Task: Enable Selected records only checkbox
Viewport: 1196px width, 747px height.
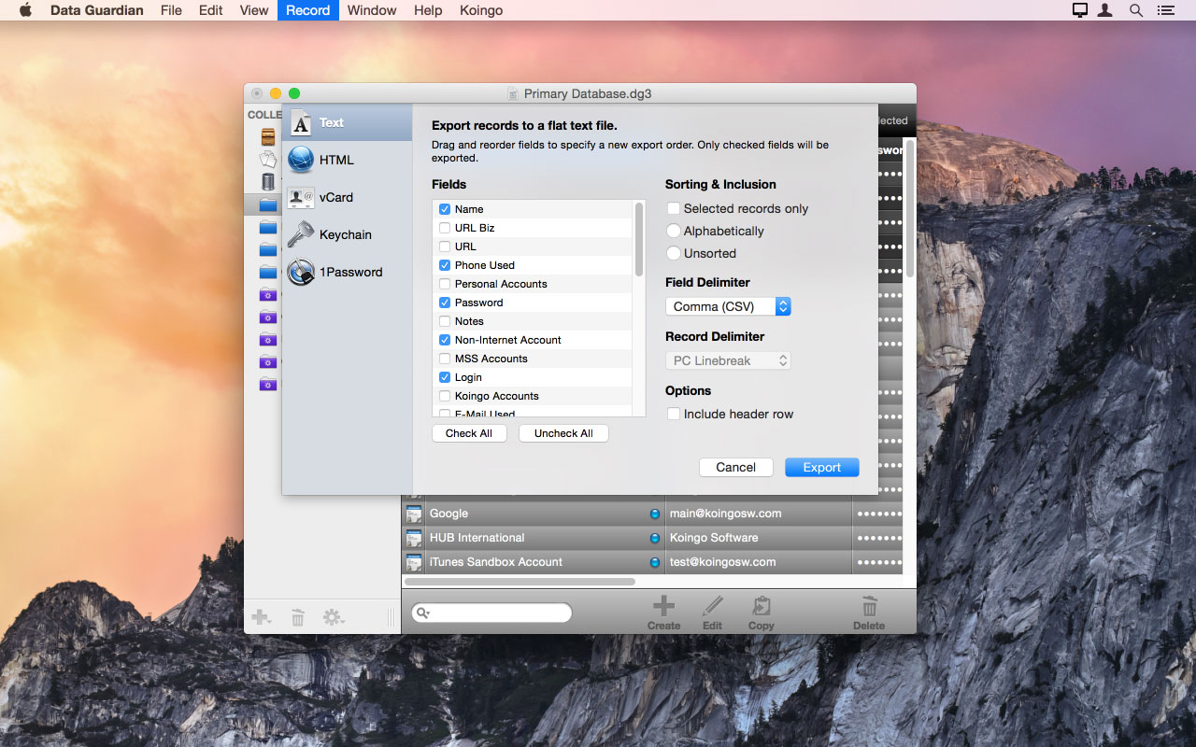Action: pos(673,208)
